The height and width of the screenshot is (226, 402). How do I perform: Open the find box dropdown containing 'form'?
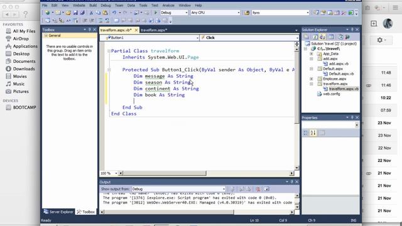[308, 13]
